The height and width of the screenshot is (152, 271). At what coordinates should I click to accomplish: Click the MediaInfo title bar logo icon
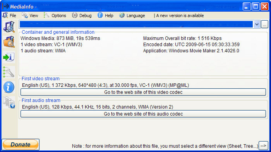click(5, 7)
